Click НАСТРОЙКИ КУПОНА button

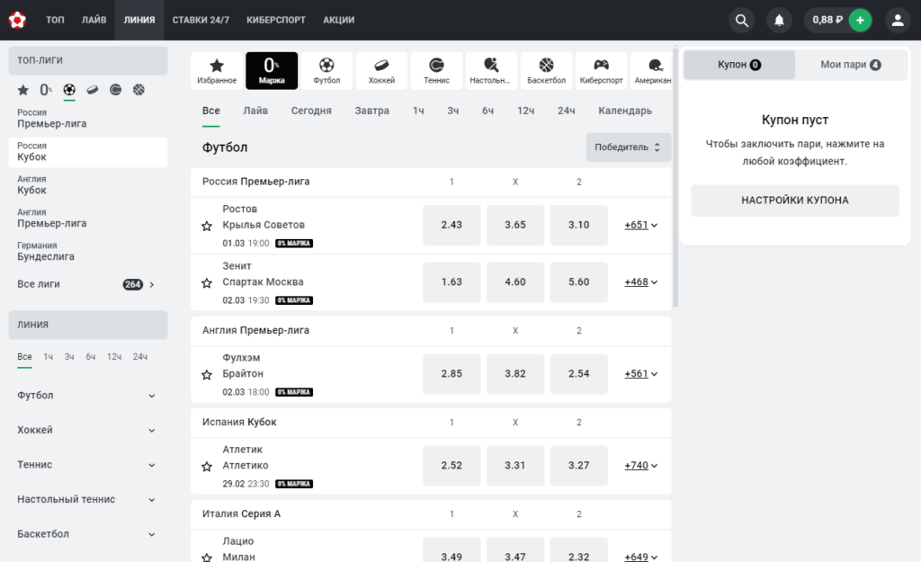click(x=795, y=201)
